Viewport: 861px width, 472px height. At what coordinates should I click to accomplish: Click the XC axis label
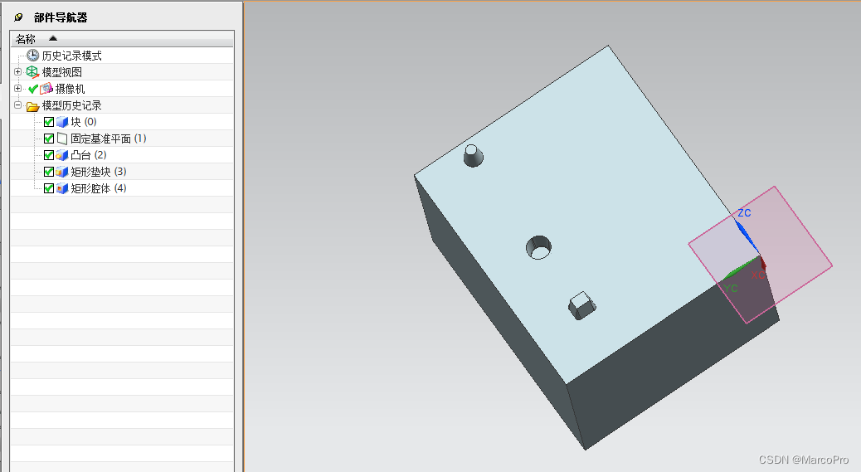click(757, 275)
